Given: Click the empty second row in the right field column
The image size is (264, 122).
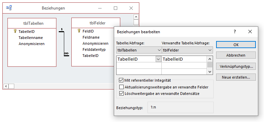Looking at the screenshot, I should [x=184, y=65].
